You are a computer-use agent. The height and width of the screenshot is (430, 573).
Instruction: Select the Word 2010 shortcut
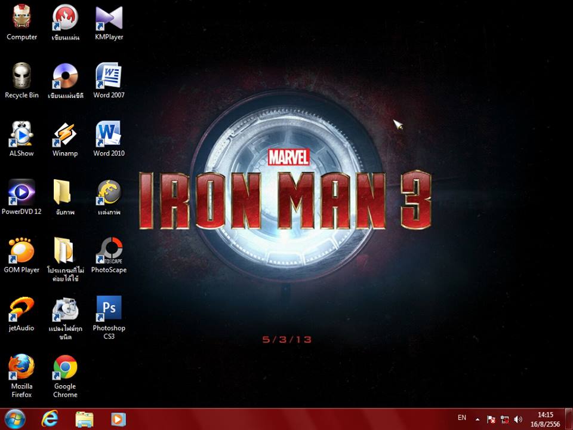[x=109, y=139]
